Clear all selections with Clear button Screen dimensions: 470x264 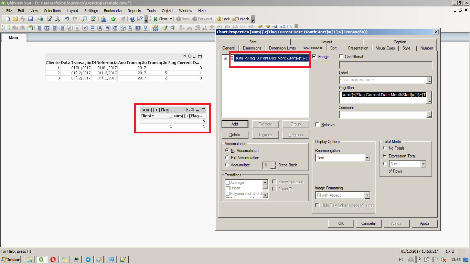pos(160,19)
